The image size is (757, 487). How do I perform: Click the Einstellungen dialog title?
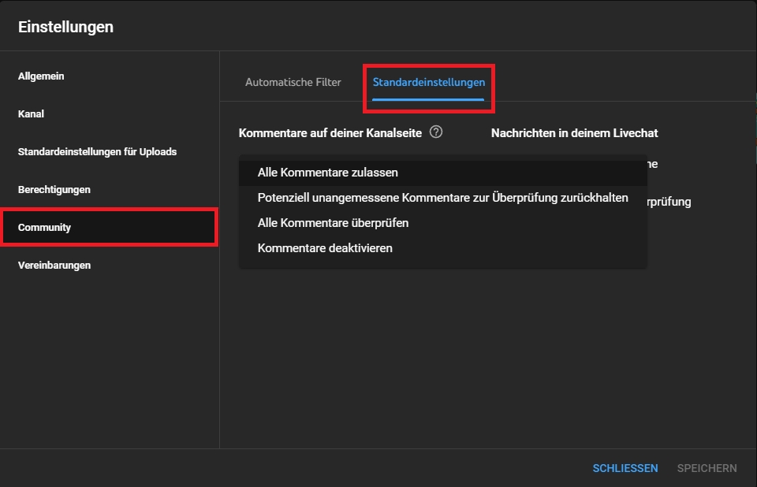(65, 27)
